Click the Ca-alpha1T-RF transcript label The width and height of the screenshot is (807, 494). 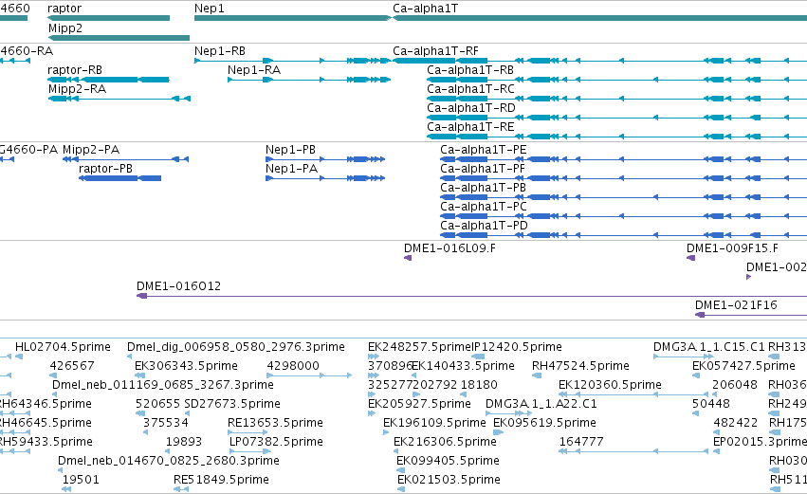click(435, 51)
